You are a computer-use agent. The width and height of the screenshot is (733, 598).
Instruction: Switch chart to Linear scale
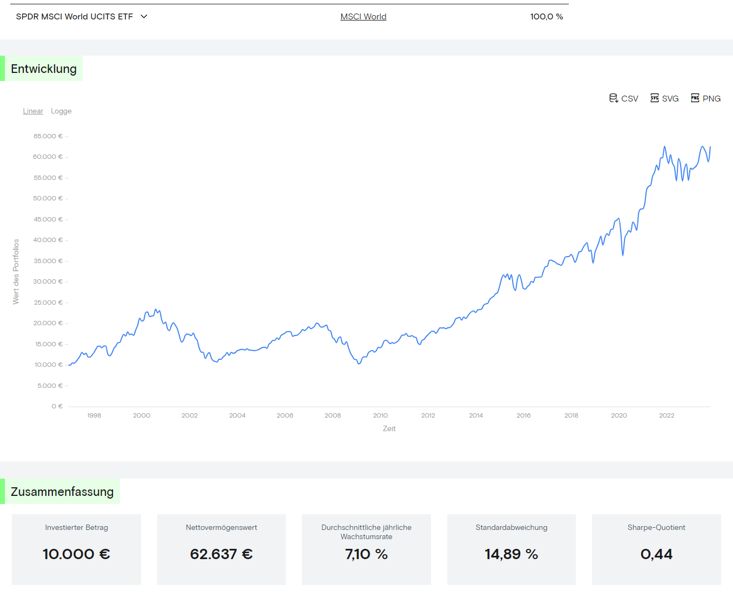33,111
